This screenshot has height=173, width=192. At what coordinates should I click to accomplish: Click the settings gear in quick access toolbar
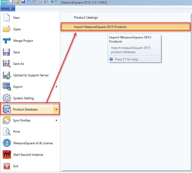[x=40, y=2]
